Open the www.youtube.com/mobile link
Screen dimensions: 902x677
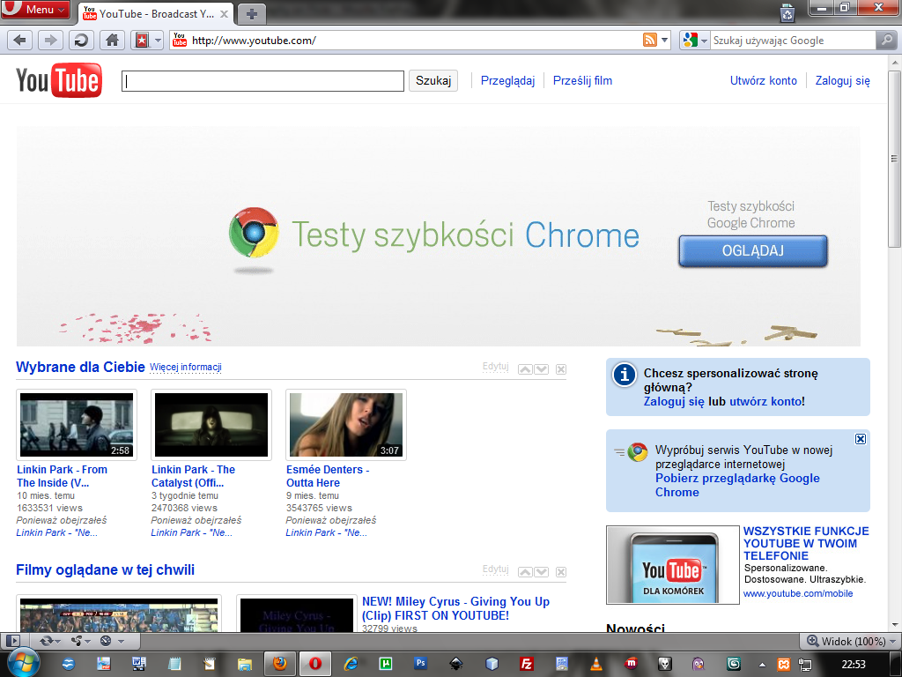click(798, 593)
